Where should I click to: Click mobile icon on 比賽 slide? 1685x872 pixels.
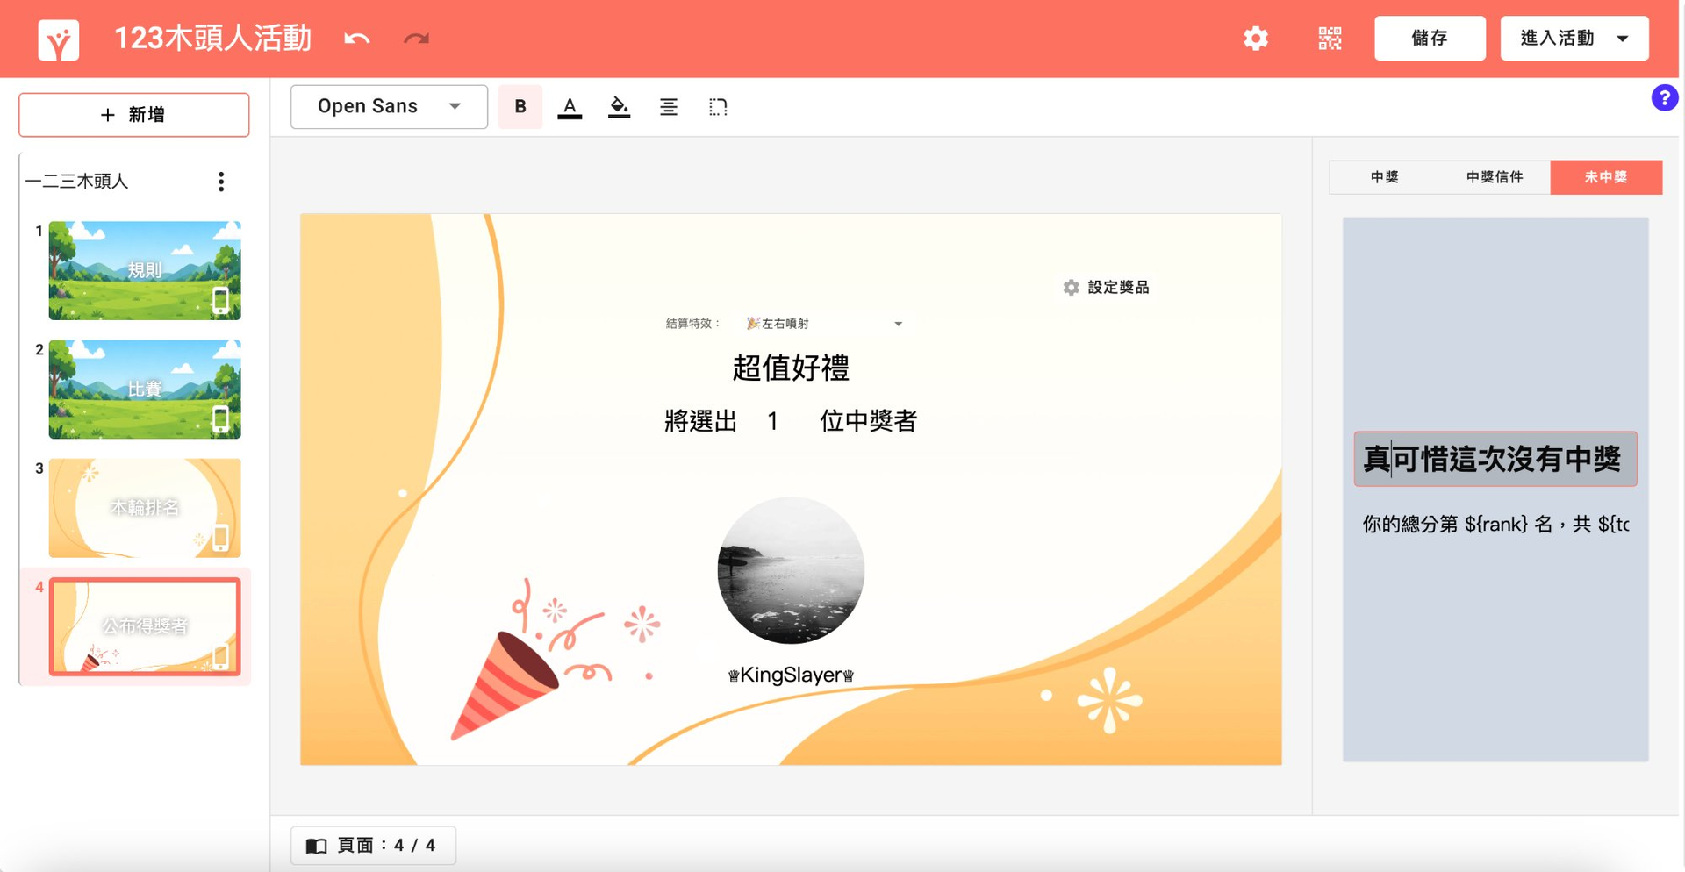[x=221, y=419]
